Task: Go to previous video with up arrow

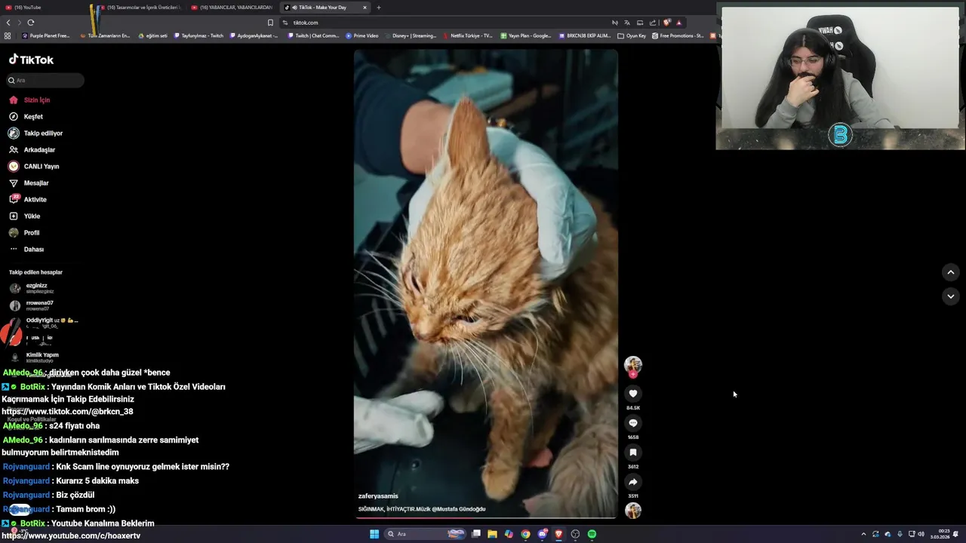Action: (951, 272)
